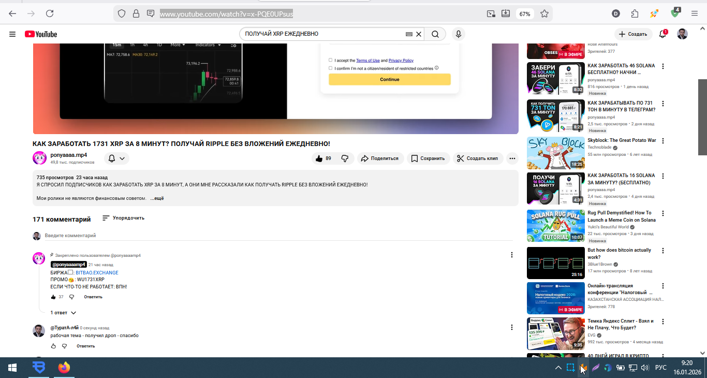Click the page vertical scrollbar thumb
Screen dimensions: 707x378
[x=702, y=117]
